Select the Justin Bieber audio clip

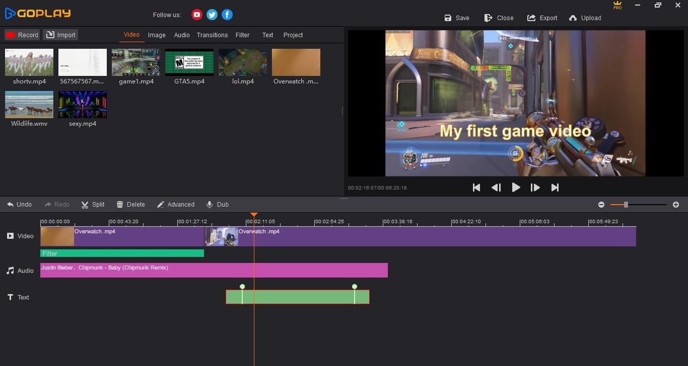click(x=214, y=270)
